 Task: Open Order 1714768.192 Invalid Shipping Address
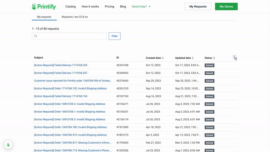point(71,88)
